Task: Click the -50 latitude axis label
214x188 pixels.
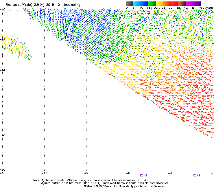Action: (x=3, y=169)
